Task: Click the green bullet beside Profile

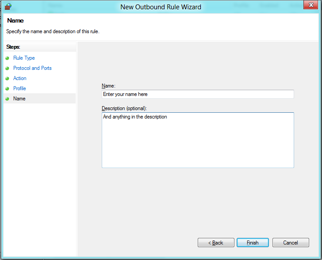Action: 7,88
